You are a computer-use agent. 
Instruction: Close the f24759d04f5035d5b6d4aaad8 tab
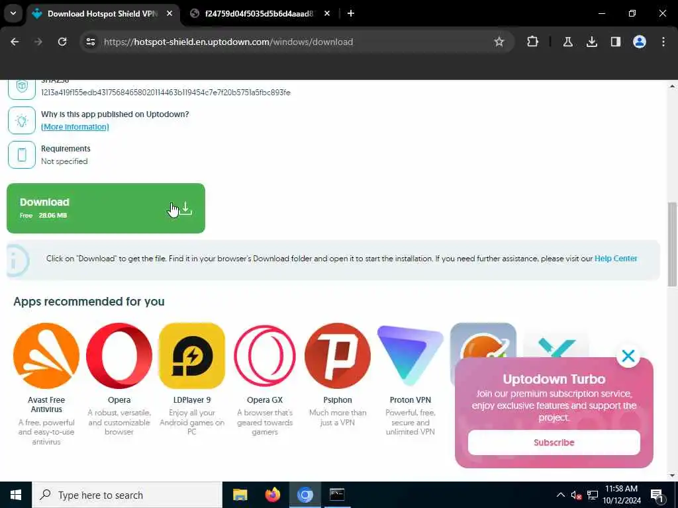[327, 14]
